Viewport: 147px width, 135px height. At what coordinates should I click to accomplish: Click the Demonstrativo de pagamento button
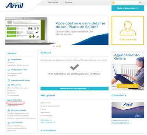coord(75,88)
